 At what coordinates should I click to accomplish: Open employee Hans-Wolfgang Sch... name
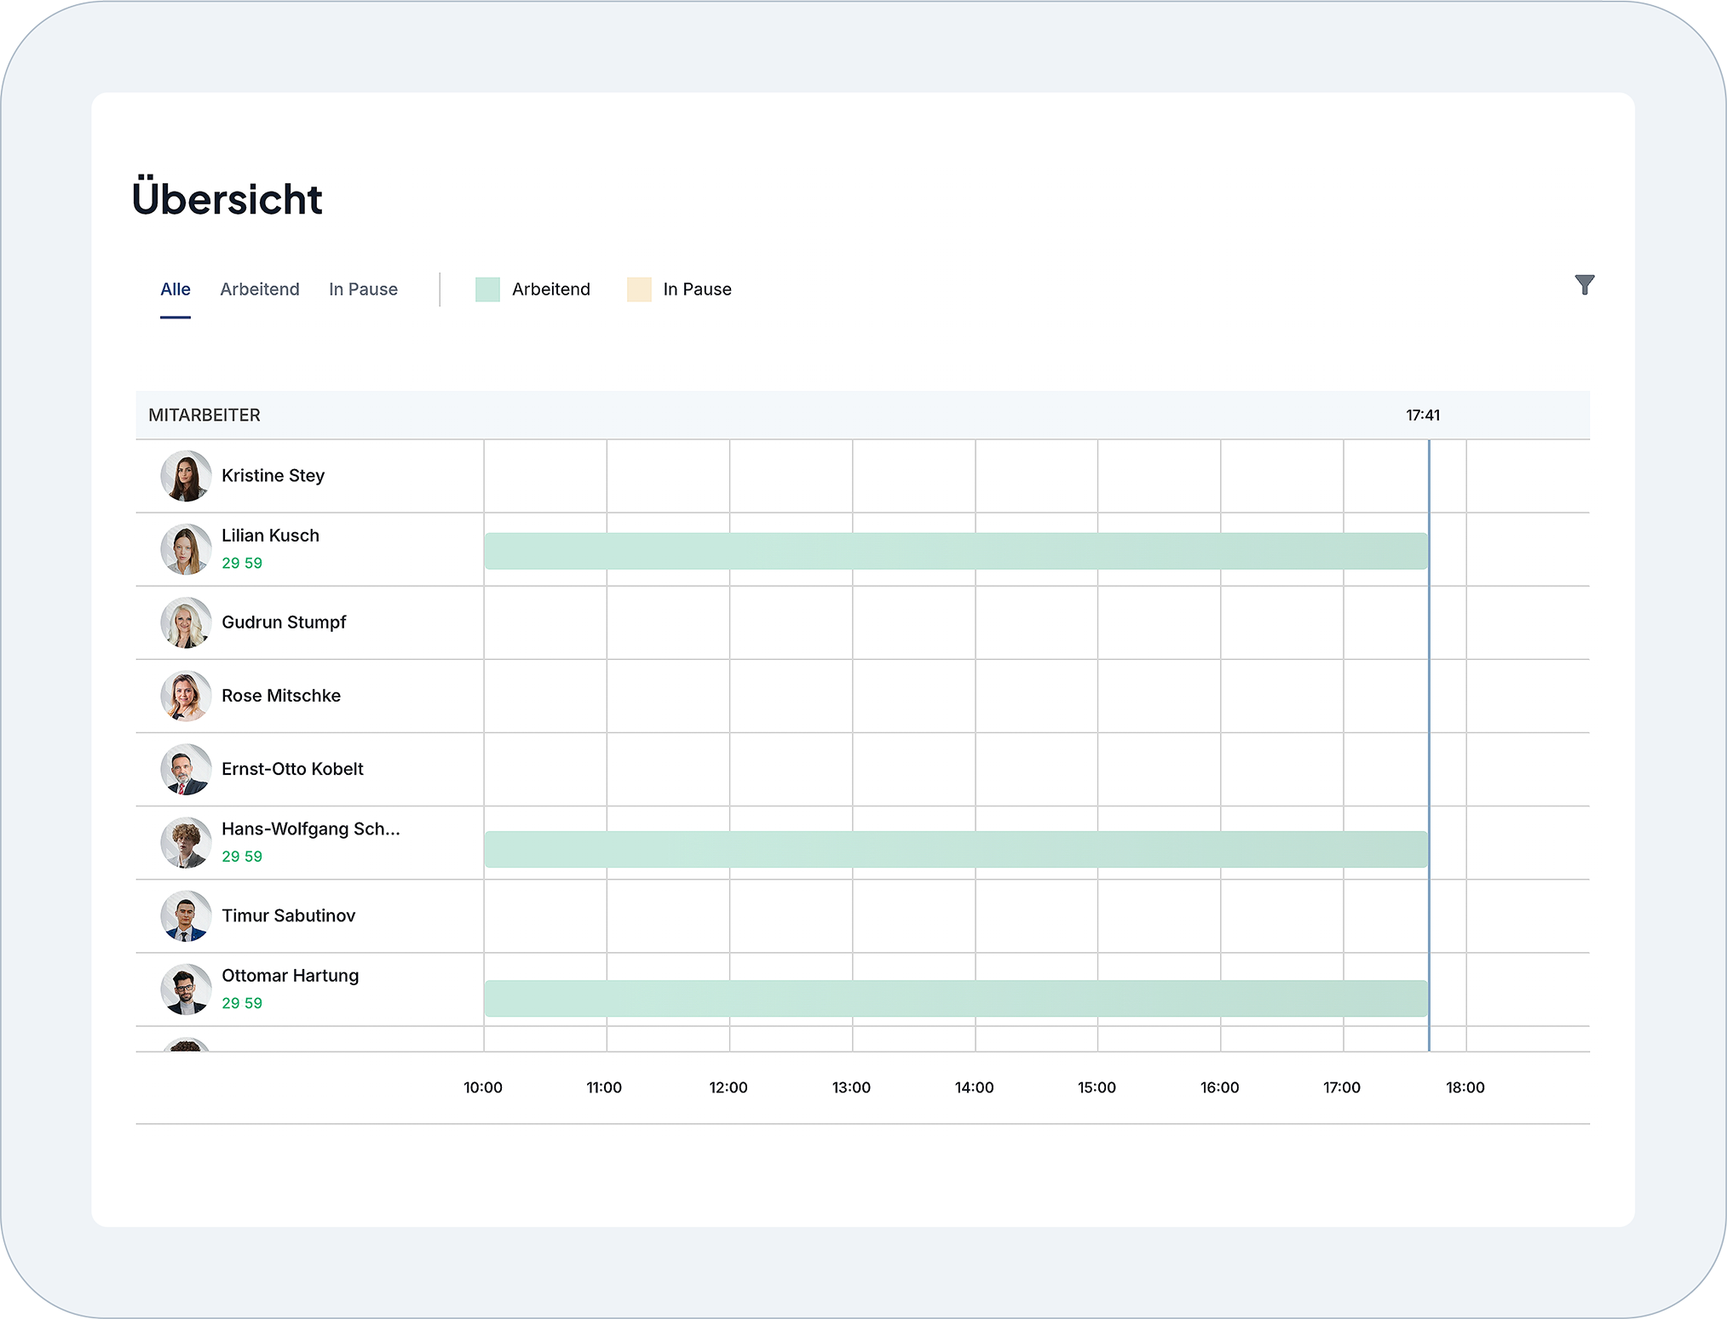point(310,829)
